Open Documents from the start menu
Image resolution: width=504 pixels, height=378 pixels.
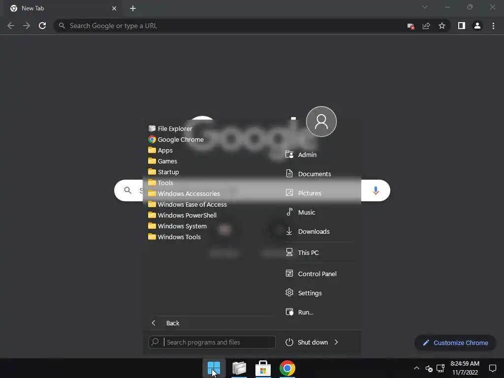(308, 174)
